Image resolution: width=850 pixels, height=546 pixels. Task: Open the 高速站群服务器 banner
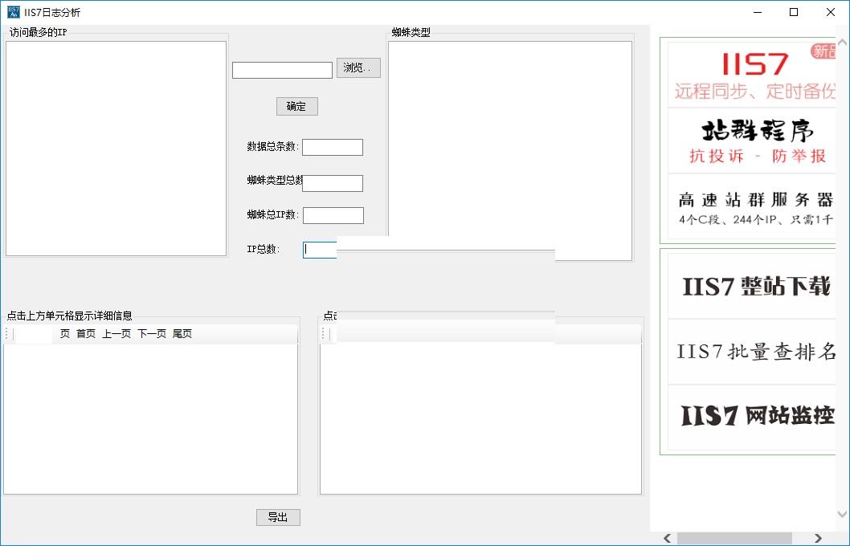pyautogui.click(x=751, y=206)
